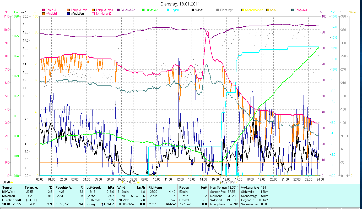The width and height of the screenshot is (362, 209).
Task: Click the Temp. A. max legend label
Action: tap(104, 10)
